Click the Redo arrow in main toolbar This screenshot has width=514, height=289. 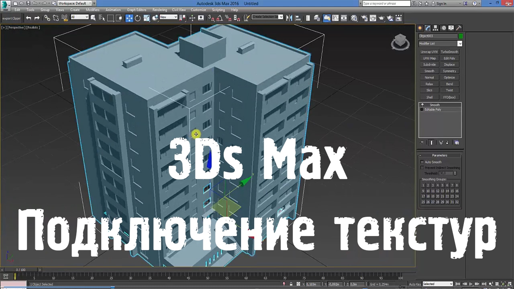(37, 18)
